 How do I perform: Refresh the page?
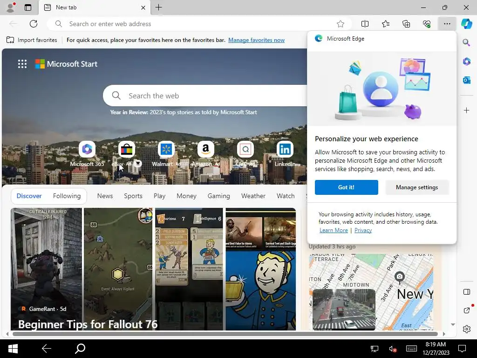click(x=34, y=24)
